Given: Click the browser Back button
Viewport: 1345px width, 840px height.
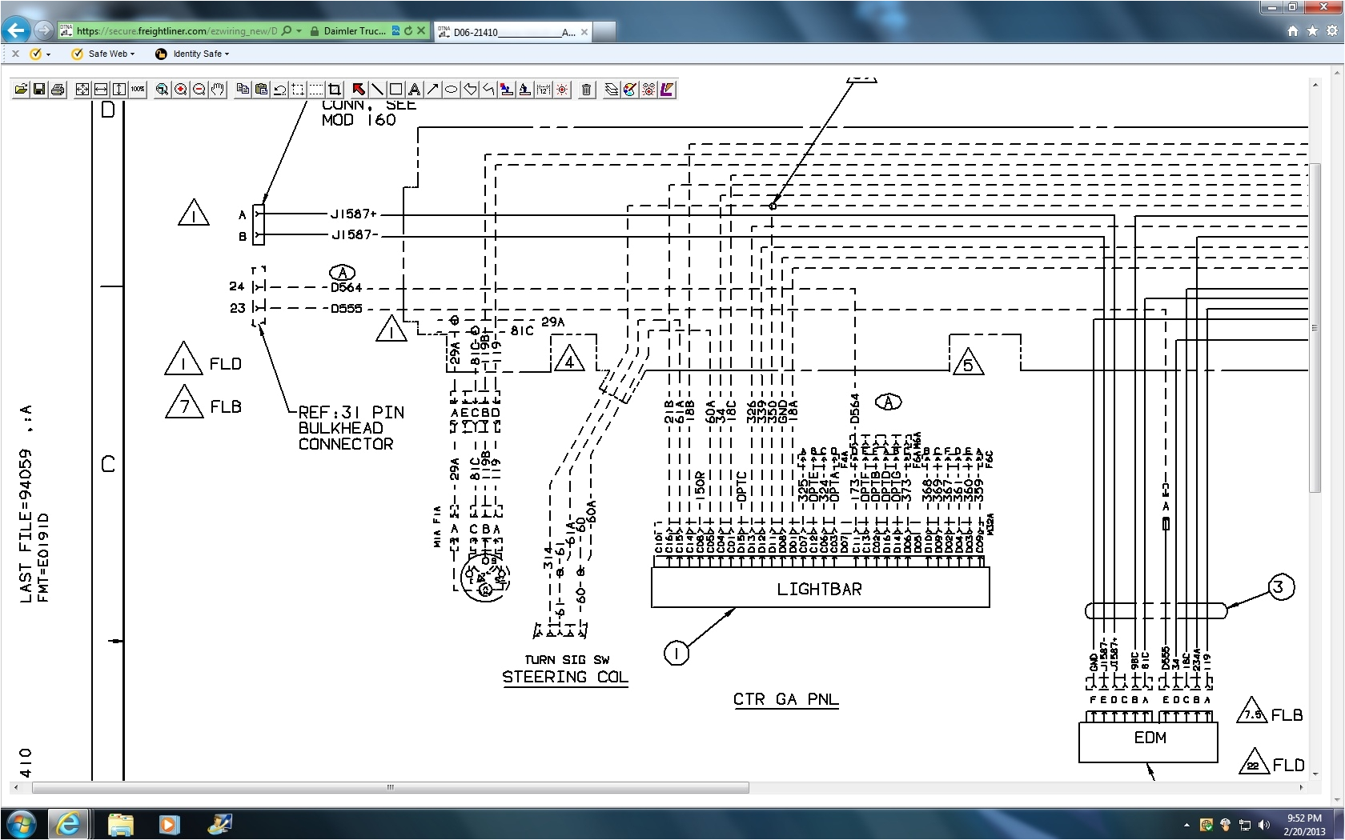Looking at the screenshot, I should [x=15, y=30].
